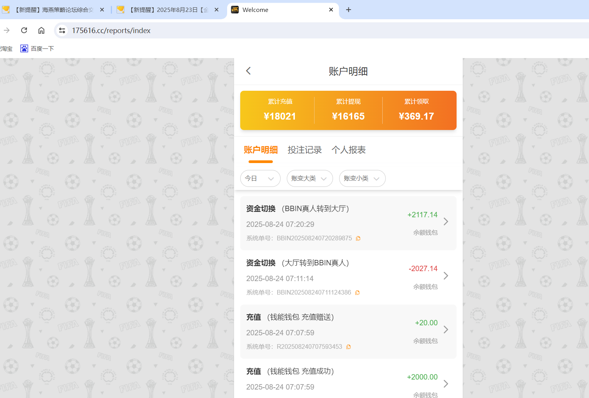Viewport: 589px width, 398px height.
Task: Open a new browser tab with plus
Action: (x=348, y=10)
